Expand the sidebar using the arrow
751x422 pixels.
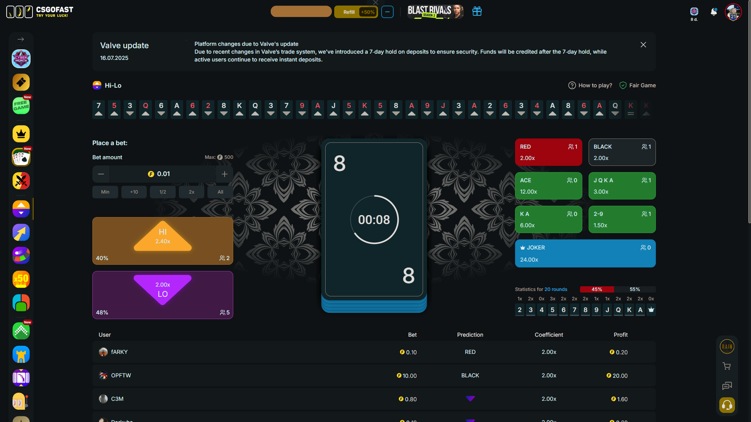pos(21,39)
